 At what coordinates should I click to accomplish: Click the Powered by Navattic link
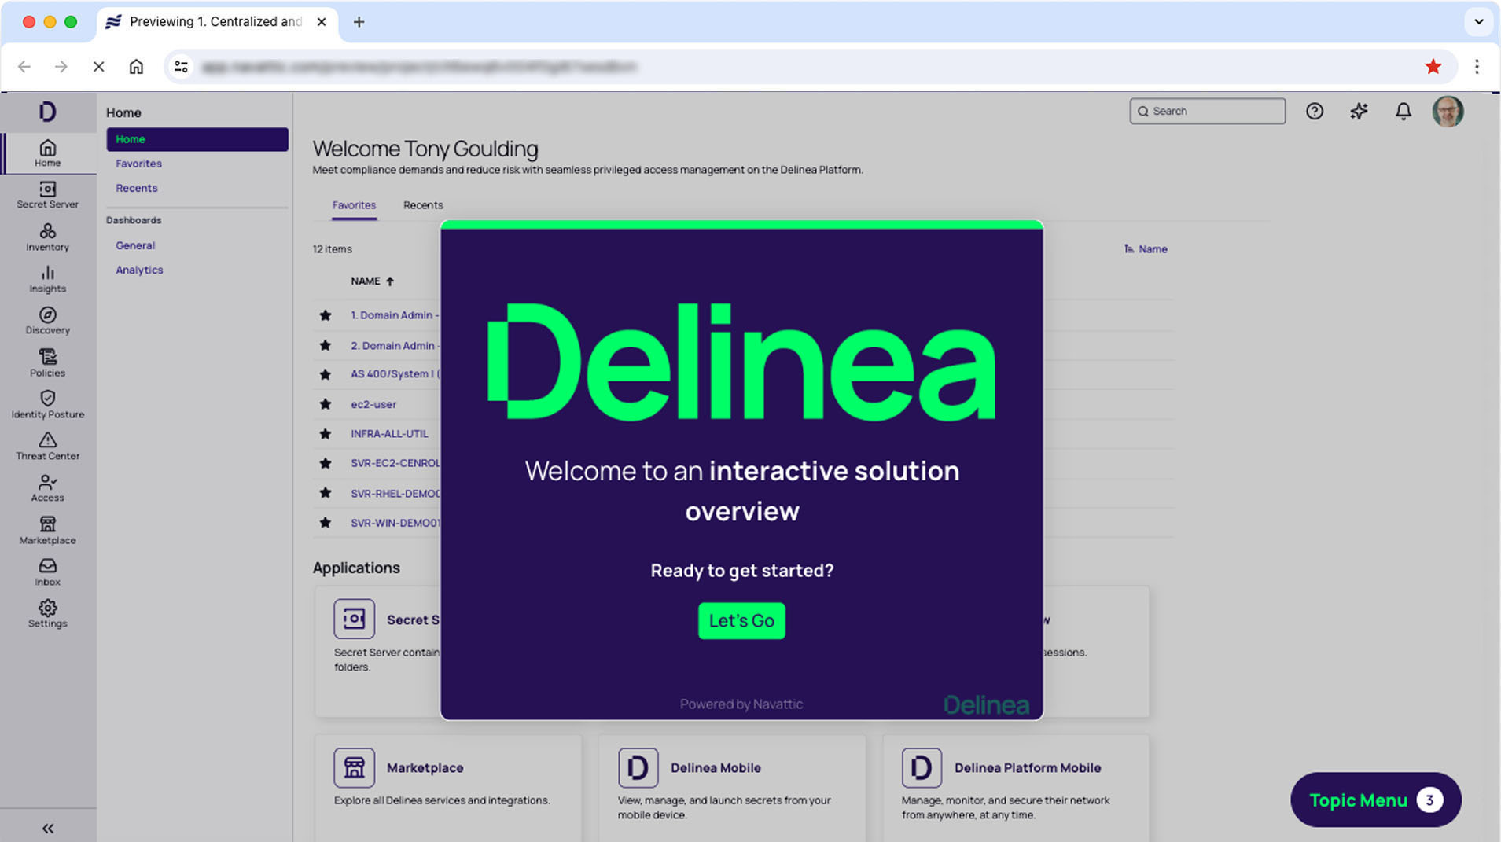point(741,704)
